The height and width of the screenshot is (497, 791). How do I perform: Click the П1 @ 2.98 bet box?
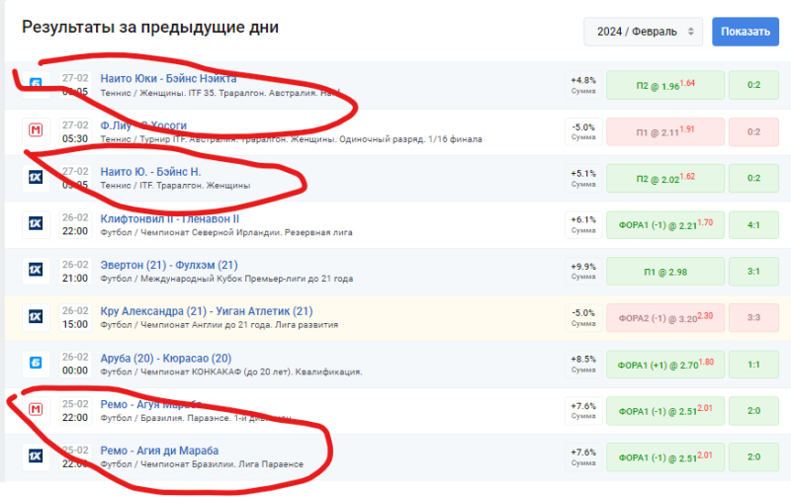pyautogui.click(x=662, y=271)
